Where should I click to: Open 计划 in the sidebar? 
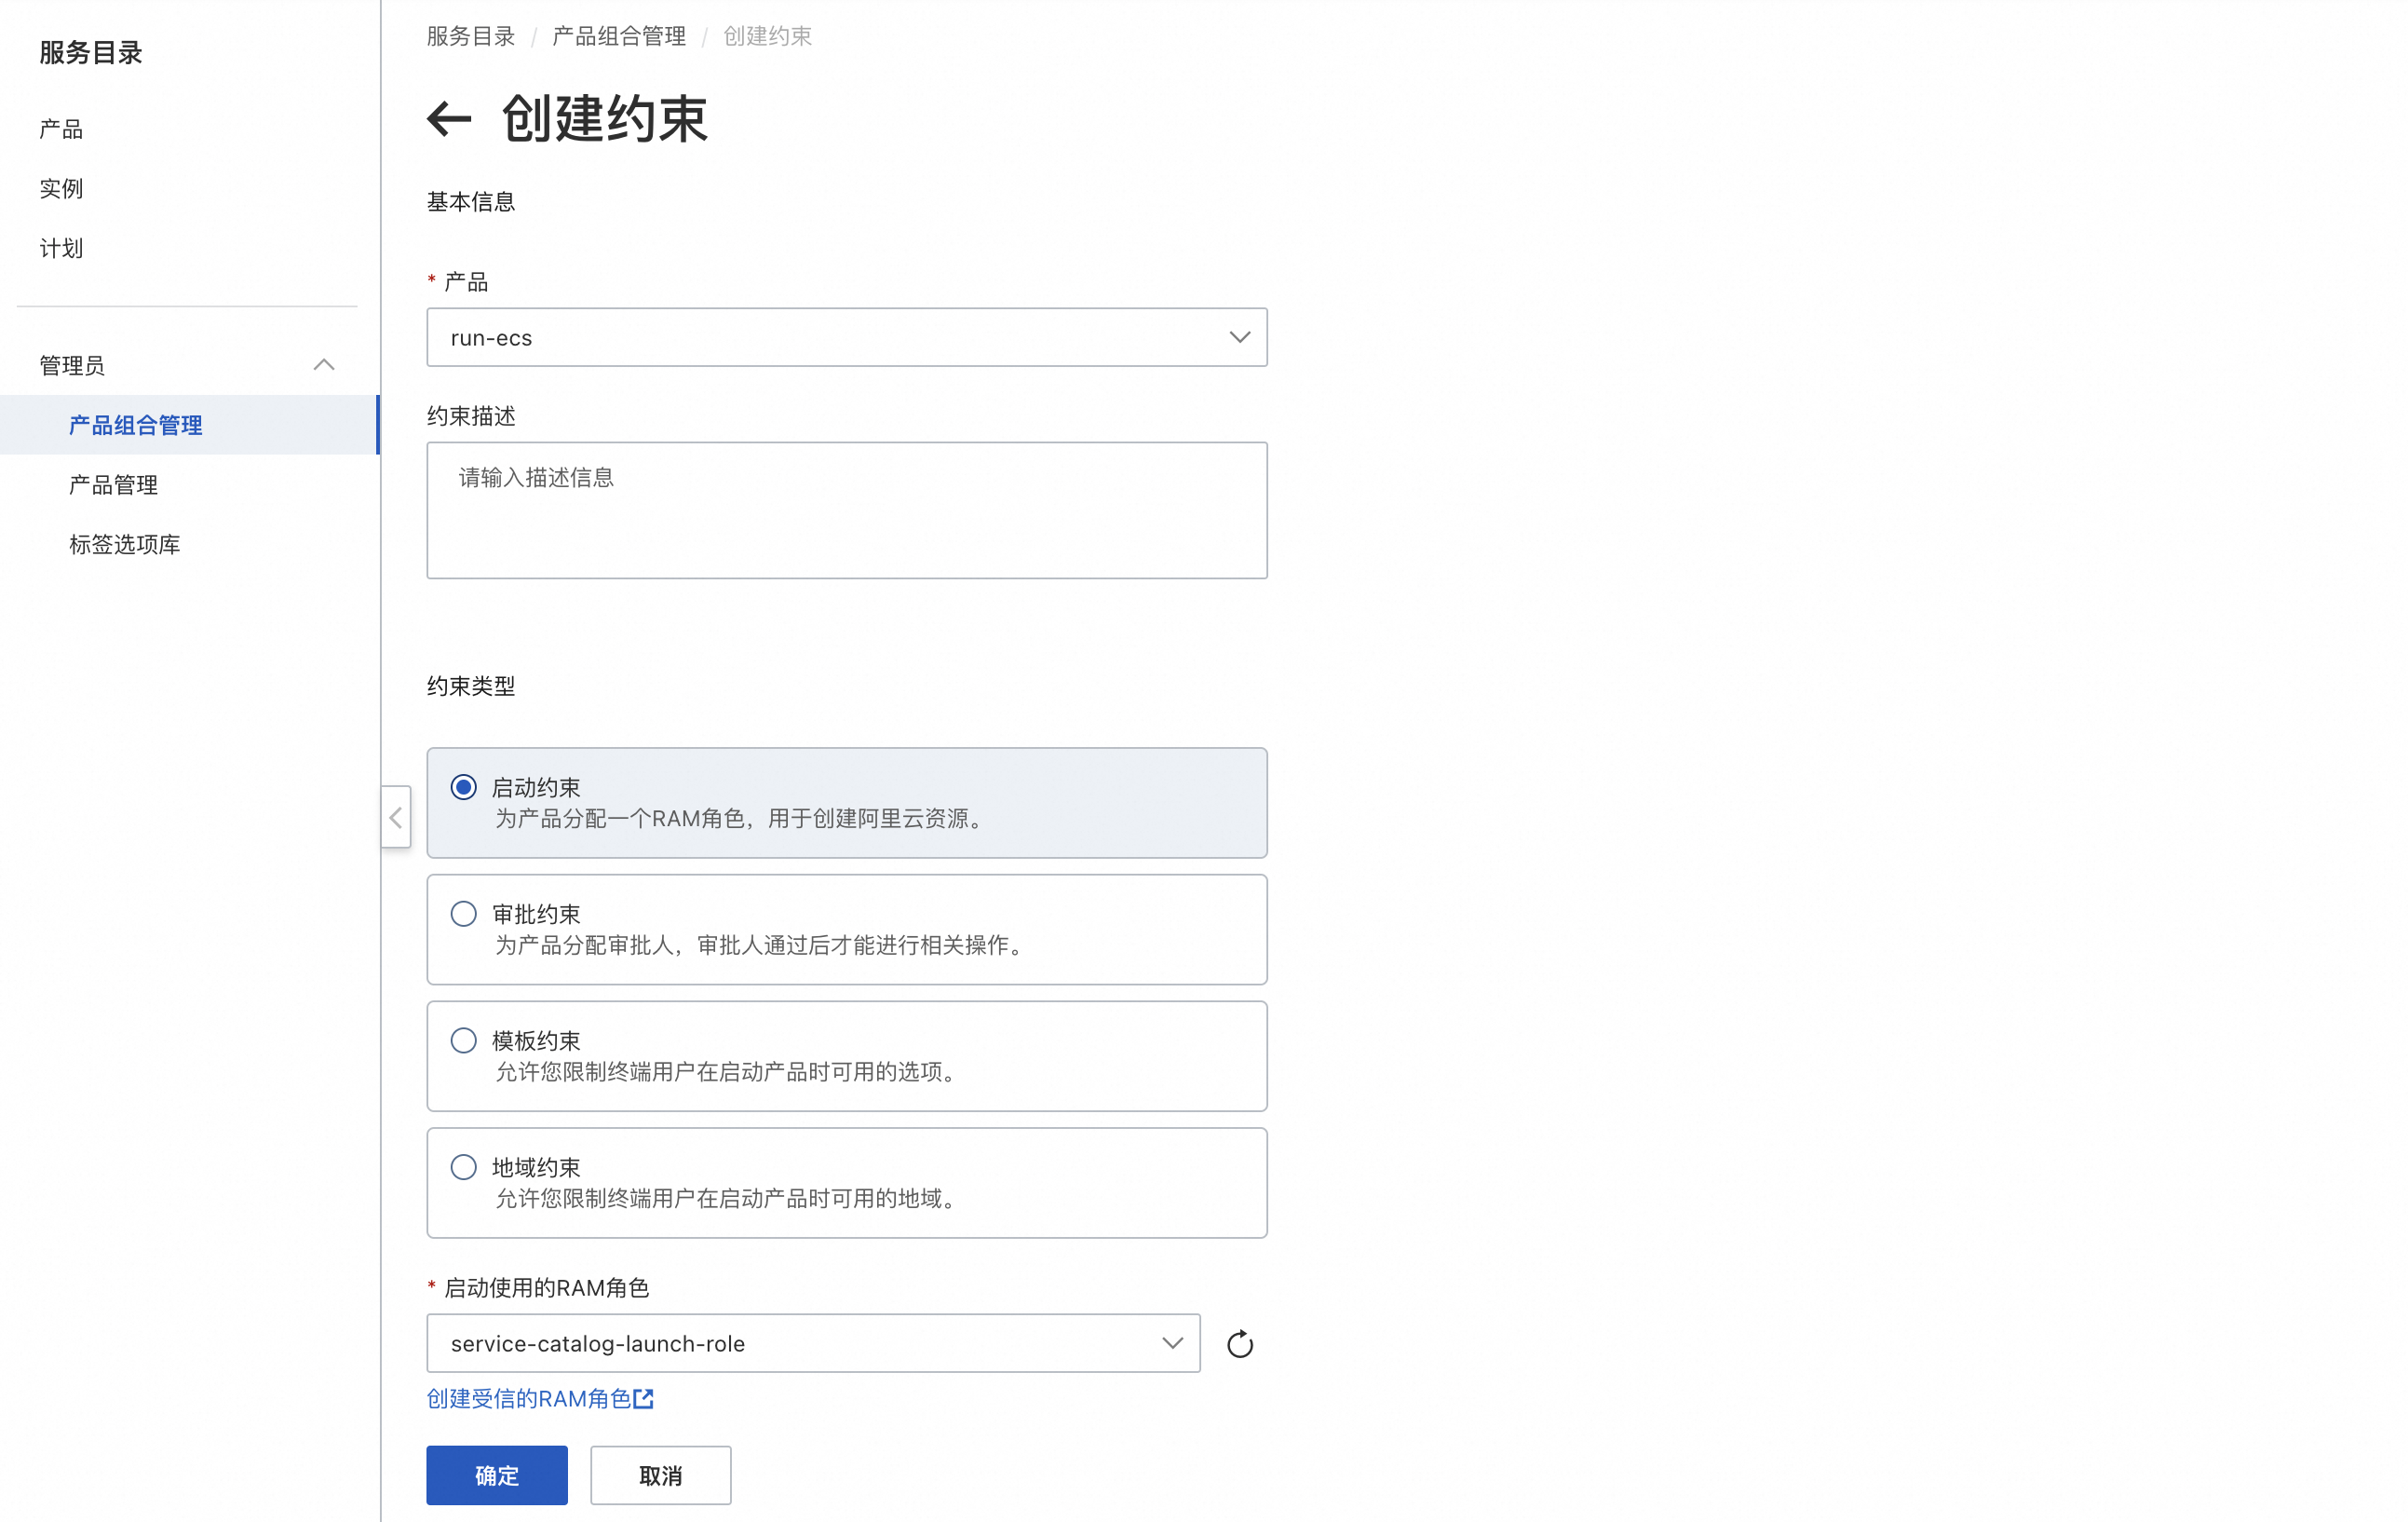(61, 249)
